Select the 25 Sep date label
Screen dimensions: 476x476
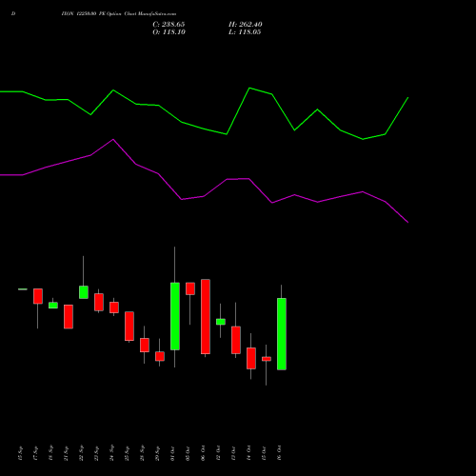[127, 453]
